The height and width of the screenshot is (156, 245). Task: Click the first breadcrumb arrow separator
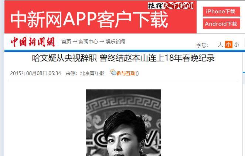pos(75,42)
